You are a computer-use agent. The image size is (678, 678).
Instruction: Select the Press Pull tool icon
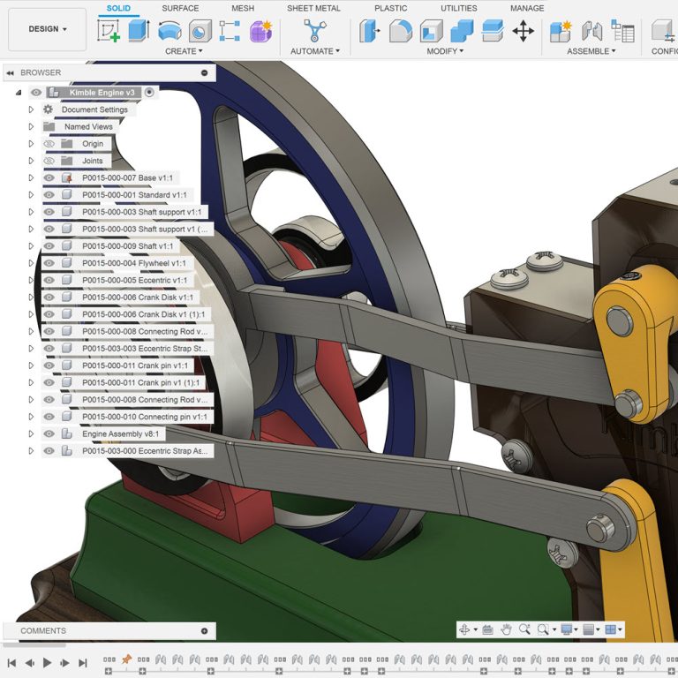pos(370,31)
